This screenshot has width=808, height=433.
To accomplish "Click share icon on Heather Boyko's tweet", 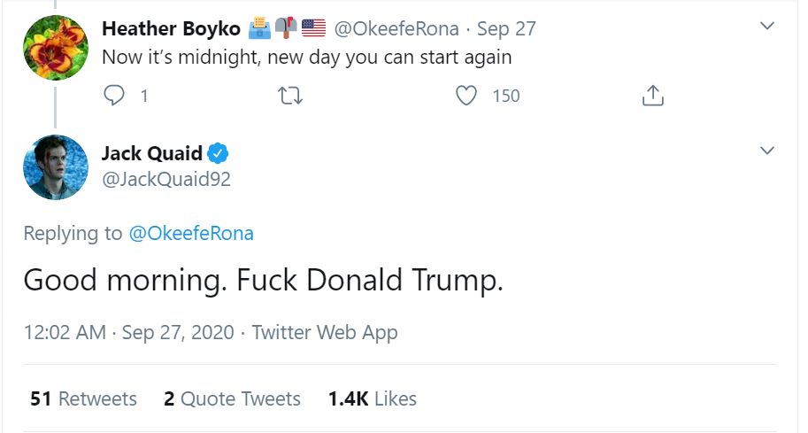I will point(651,96).
